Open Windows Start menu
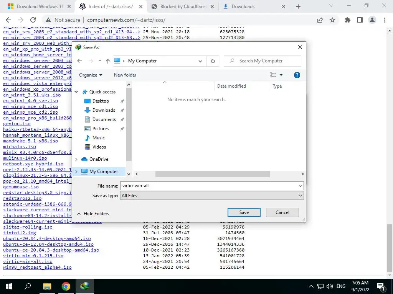The width and height of the screenshot is (393, 294). [9, 286]
